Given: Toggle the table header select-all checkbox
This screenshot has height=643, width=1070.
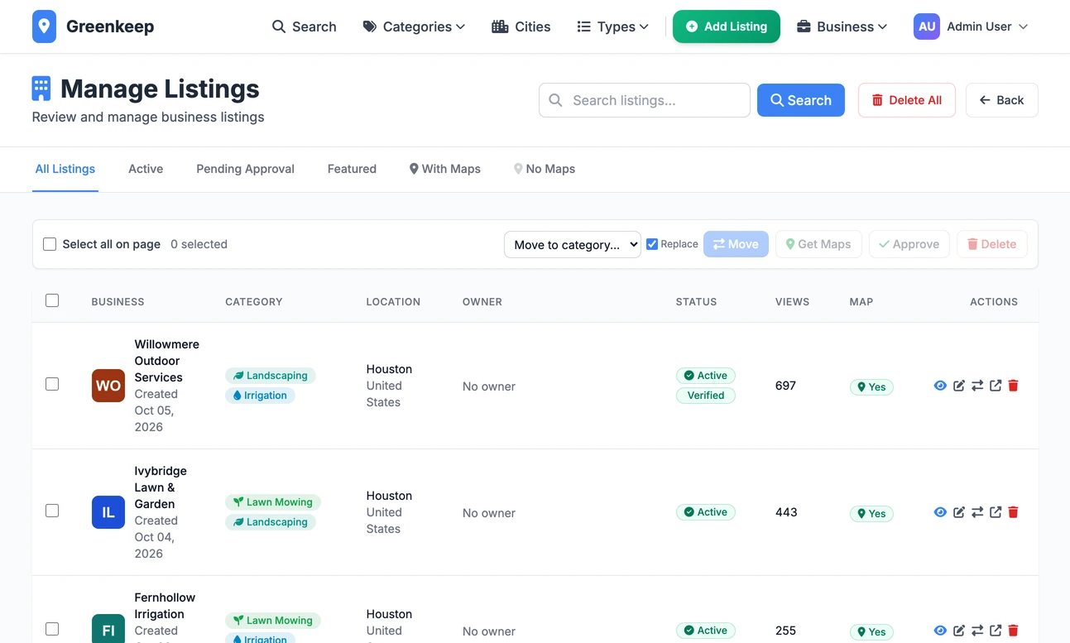Looking at the screenshot, I should click(52, 300).
